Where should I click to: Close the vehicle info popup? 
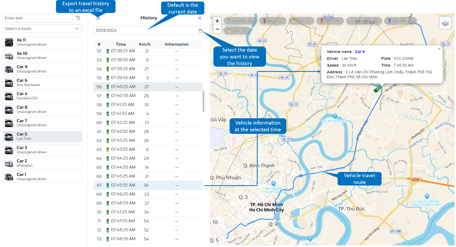[x=439, y=49]
